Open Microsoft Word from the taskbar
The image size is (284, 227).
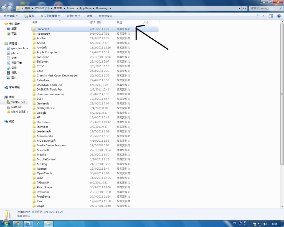[x=28, y=224]
